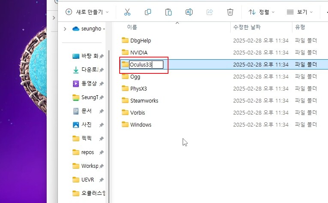
Task: Click inside the Oculus33 rename field
Action: coord(146,64)
